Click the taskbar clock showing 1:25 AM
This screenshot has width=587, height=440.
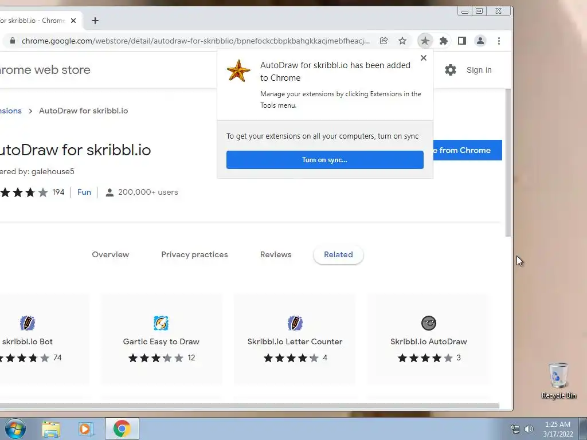(558, 429)
